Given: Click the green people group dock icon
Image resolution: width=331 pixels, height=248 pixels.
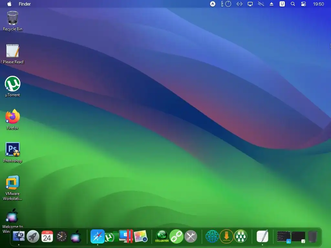Looking at the screenshot, I should [240, 236].
